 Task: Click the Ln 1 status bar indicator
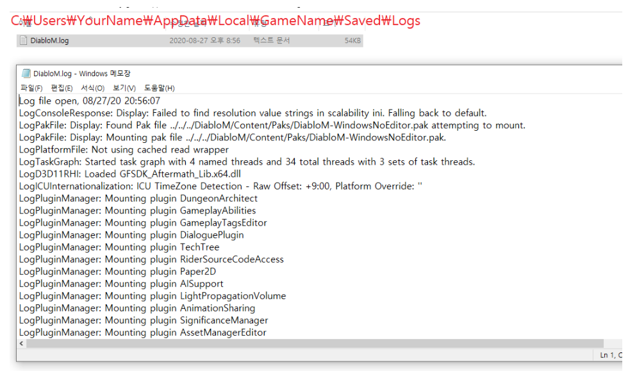[x=609, y=355]
